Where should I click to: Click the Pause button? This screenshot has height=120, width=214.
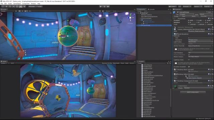pyautogui.click(x=104, y=7)
